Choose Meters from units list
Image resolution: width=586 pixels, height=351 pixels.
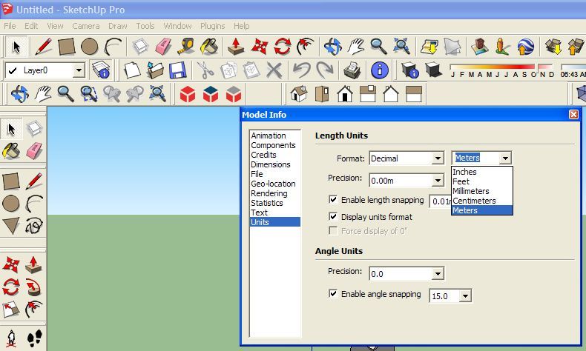click(481, 210)
